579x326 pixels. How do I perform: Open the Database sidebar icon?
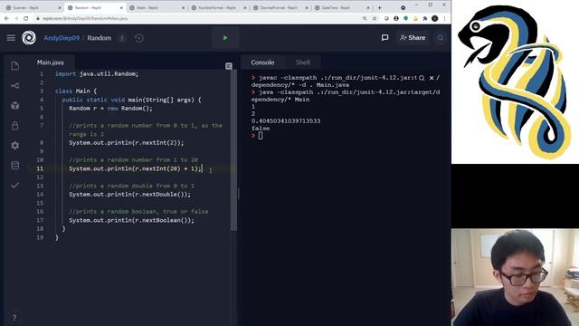point(14,165)
